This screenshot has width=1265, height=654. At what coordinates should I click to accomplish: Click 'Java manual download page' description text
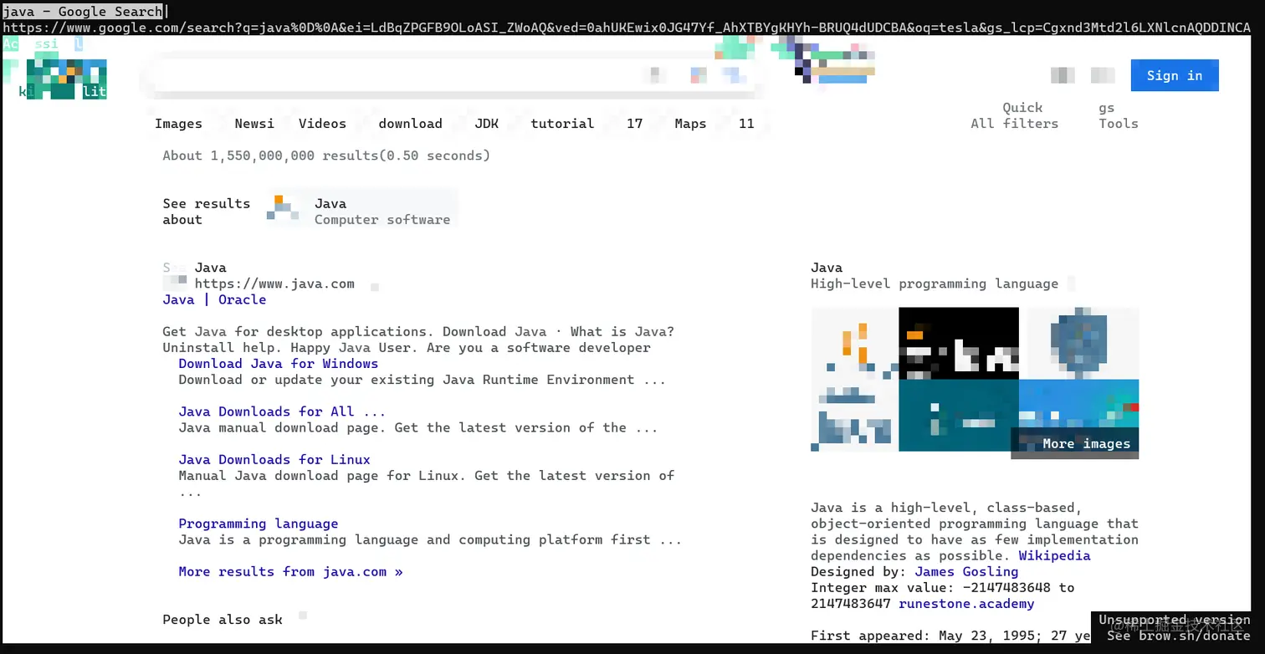(x=418, y=428)
